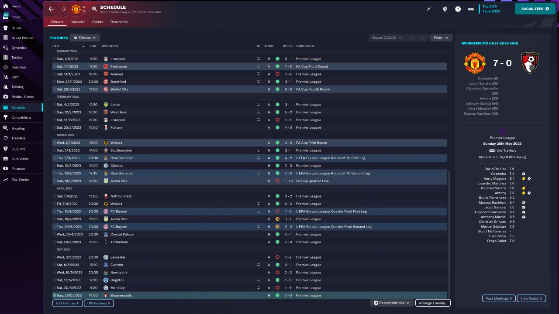The width and height of the screenshot is (559, 314).
Task: Switch to the Fixtures tab
Action: pos(57,22)
